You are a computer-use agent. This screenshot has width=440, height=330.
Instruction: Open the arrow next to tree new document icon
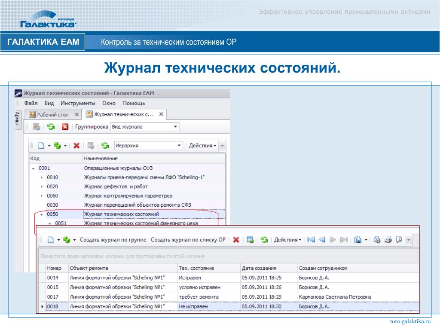coord(49,146)
